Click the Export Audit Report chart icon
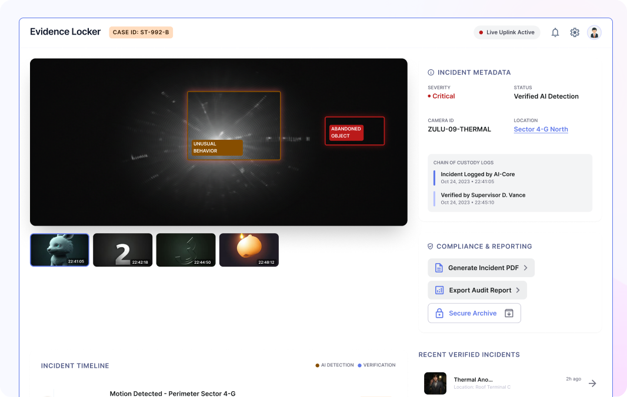The image size is (627, 397). (x=439, y=290)
